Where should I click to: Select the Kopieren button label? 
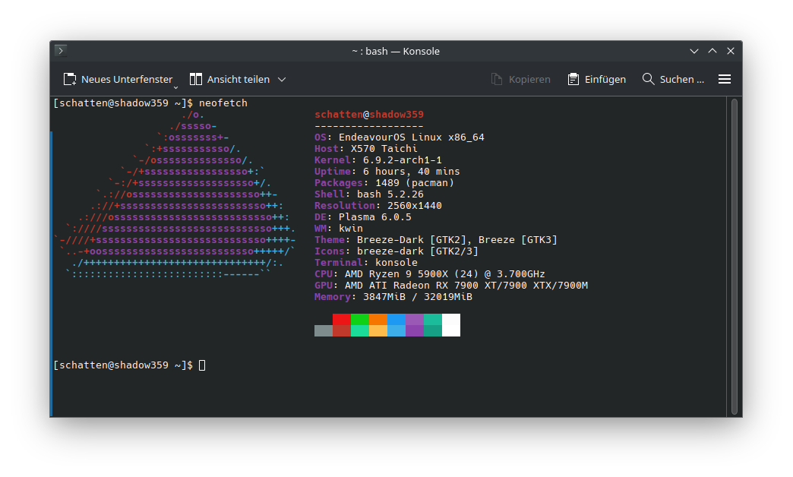pos(529,80)
